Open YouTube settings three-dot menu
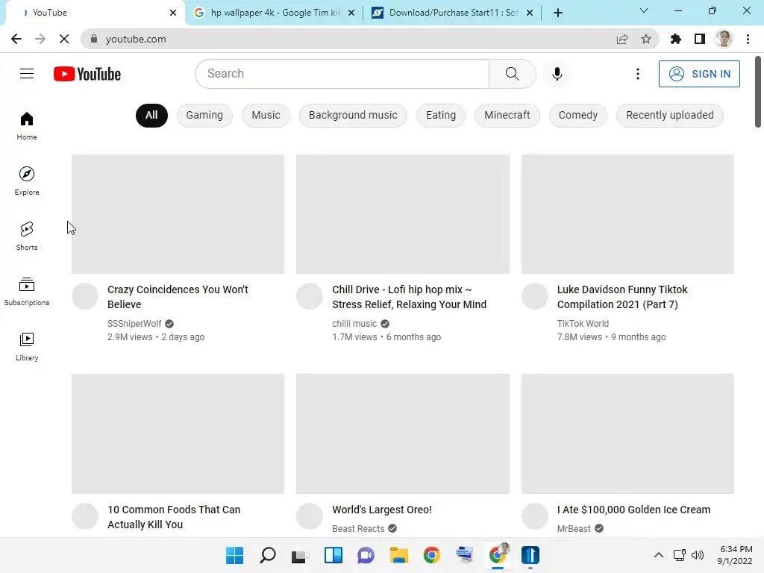This screenshot has height=573, width=764. (637, 74)
